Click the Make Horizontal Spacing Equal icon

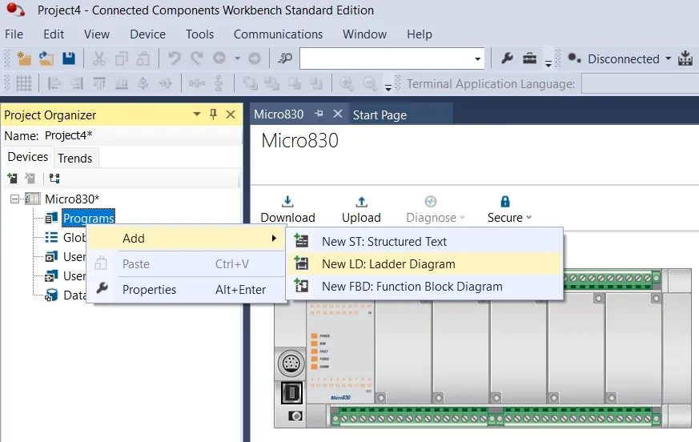pyautogui.click(x=197, y=83)
